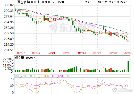This screenshot has width=134, height=94.
Task: Click the price axis label 239.58
Action: point(9,33)
